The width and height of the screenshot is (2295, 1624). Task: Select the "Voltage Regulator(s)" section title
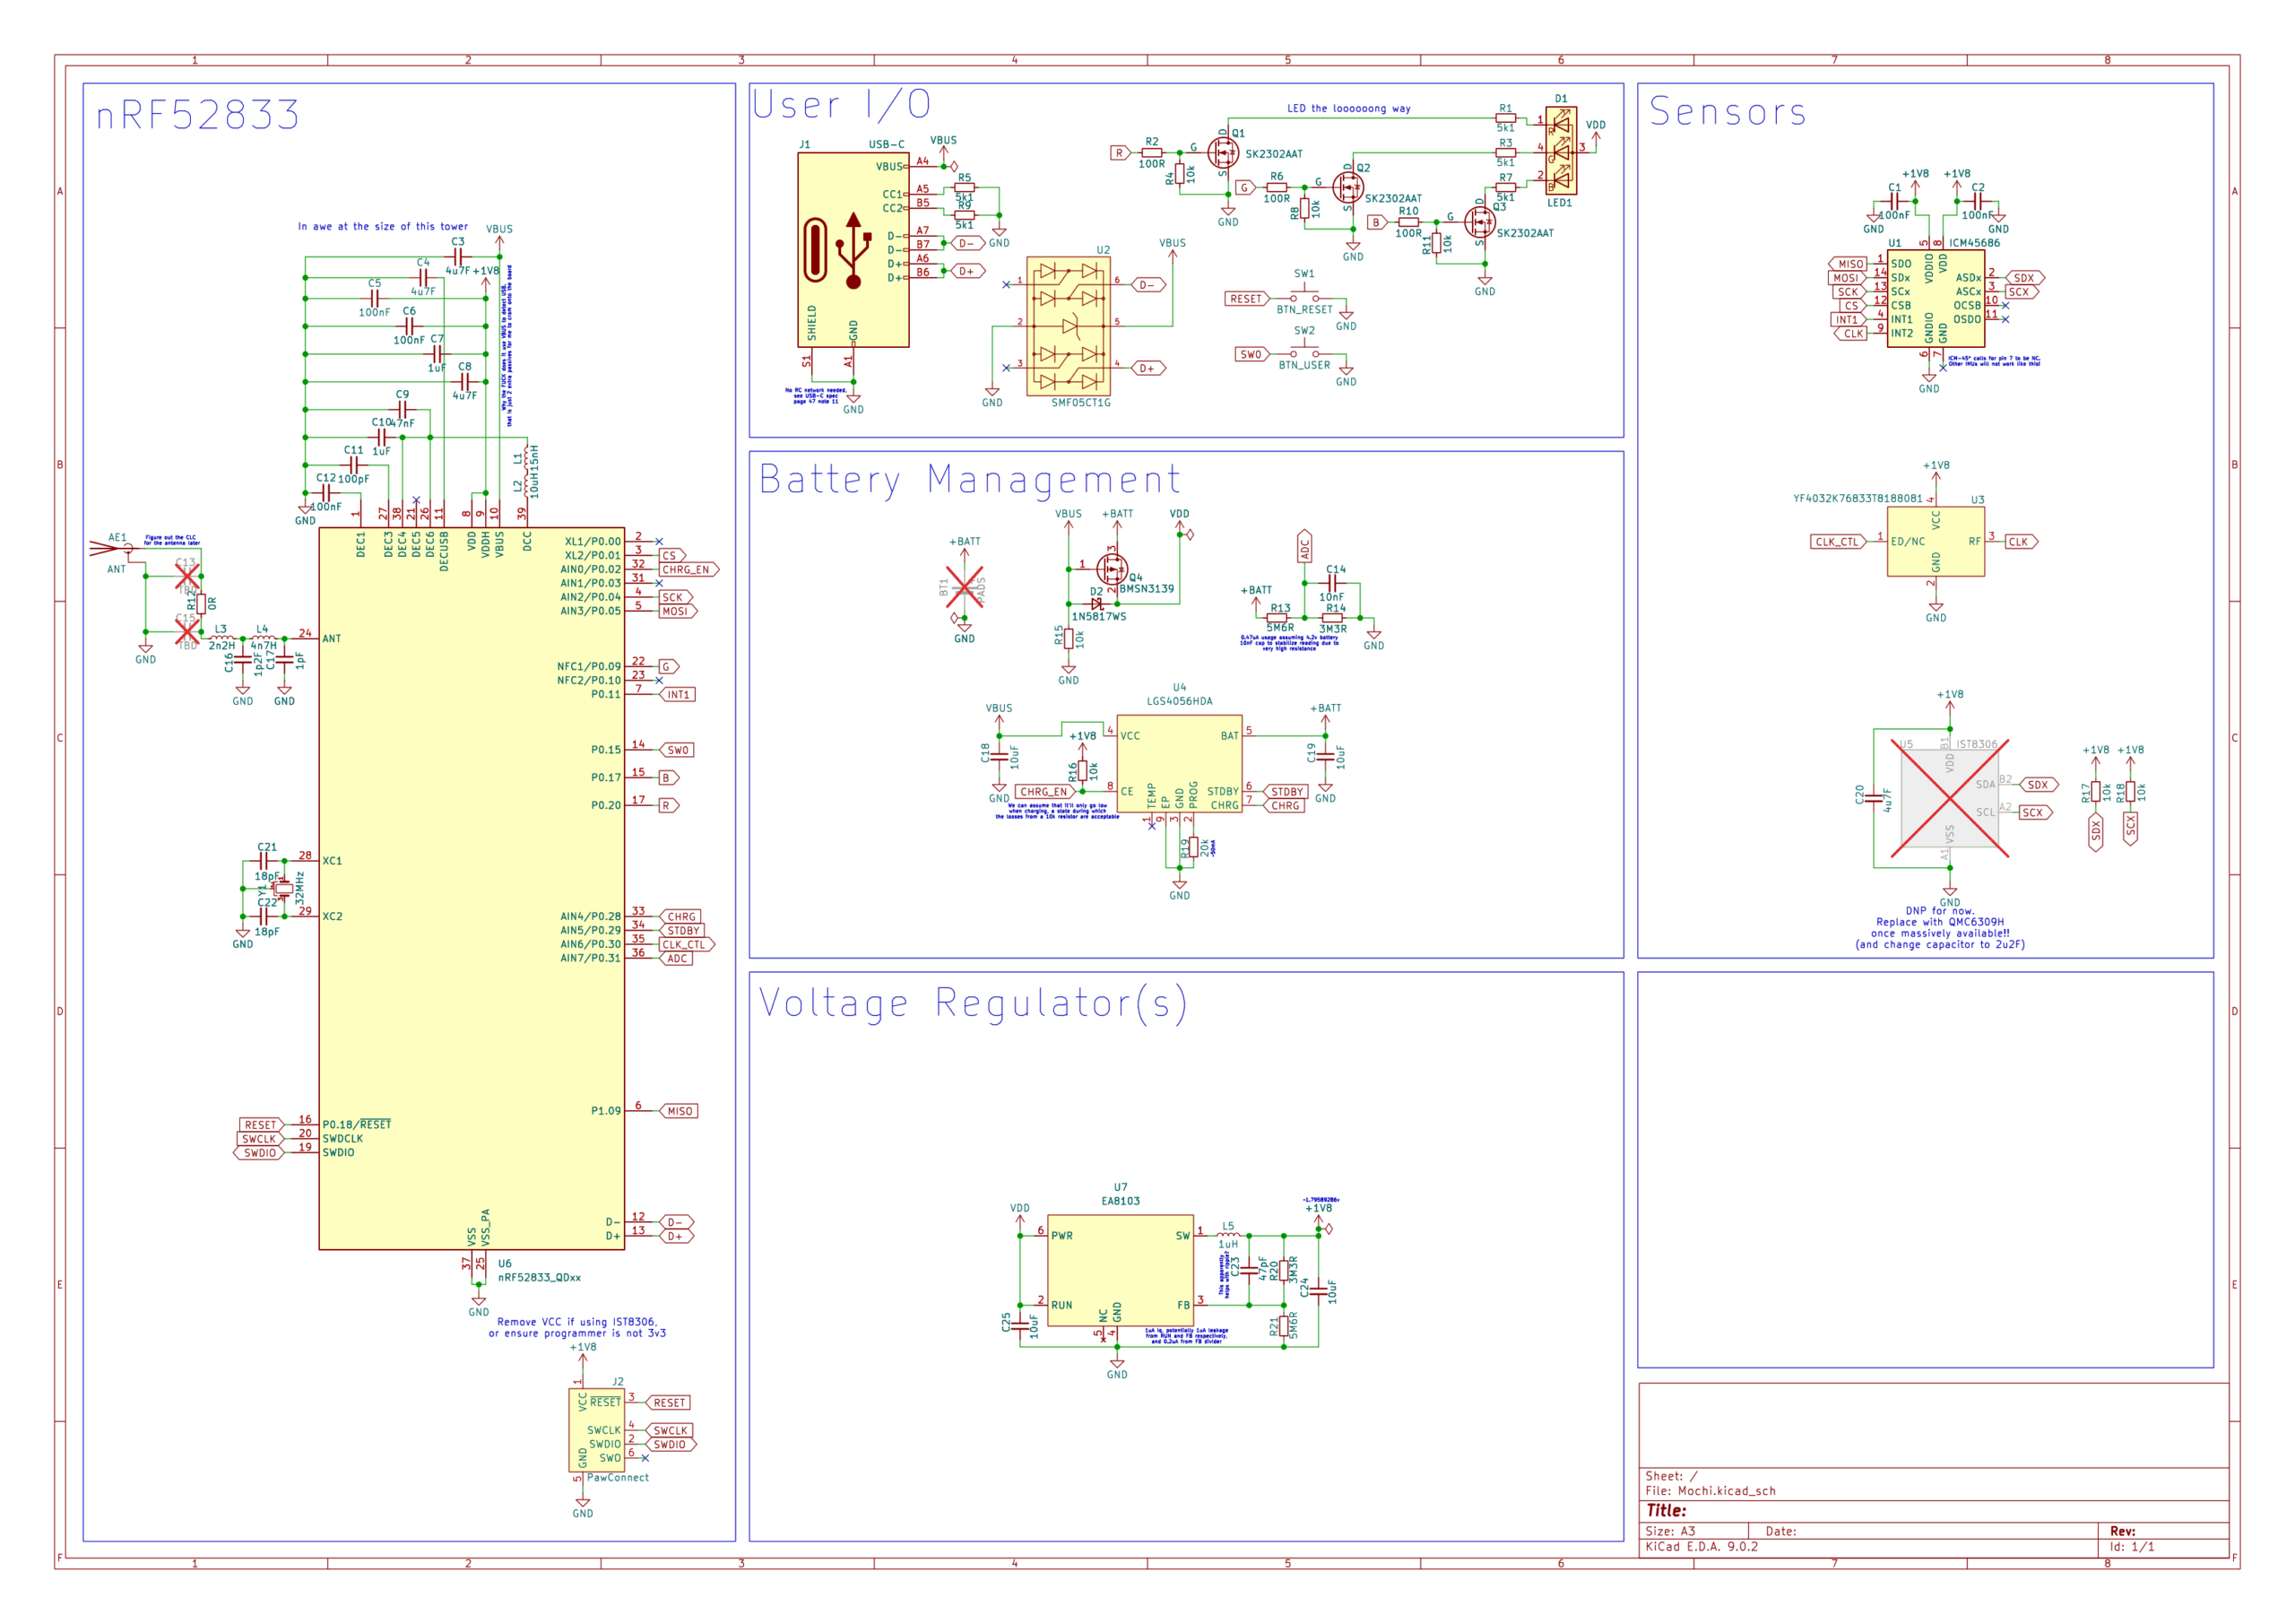(x=973, y=1003)
